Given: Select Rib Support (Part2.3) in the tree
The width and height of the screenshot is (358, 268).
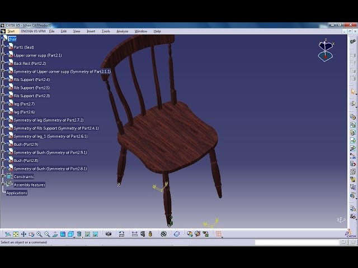Looking at the screenshot, I should pyautogui.click(x=32, y=95).
